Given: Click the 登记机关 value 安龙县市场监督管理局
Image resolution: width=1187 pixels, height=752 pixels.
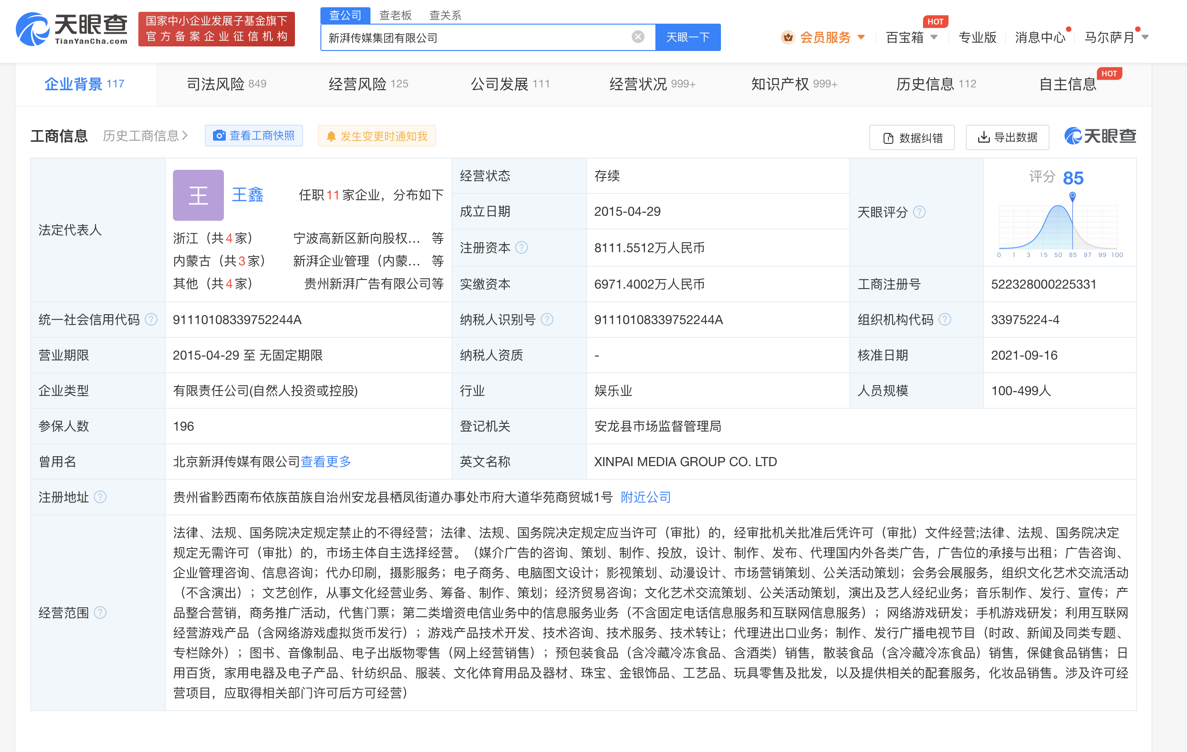Looking at the screenshot, I should pyautogui.click(x=658, y=426).
